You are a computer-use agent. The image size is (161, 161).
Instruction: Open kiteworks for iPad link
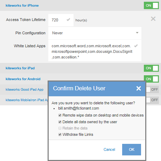tap(20, 68)
